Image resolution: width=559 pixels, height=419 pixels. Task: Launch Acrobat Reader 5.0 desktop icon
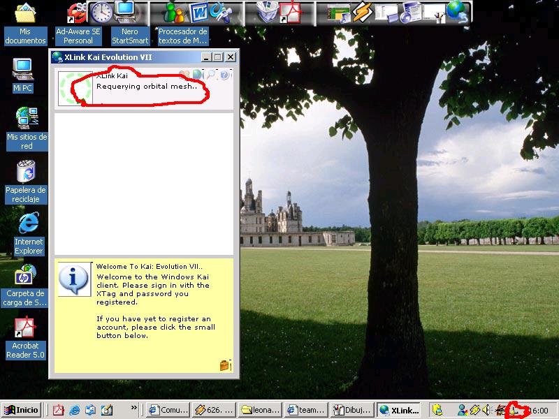[x=25, y=338]
